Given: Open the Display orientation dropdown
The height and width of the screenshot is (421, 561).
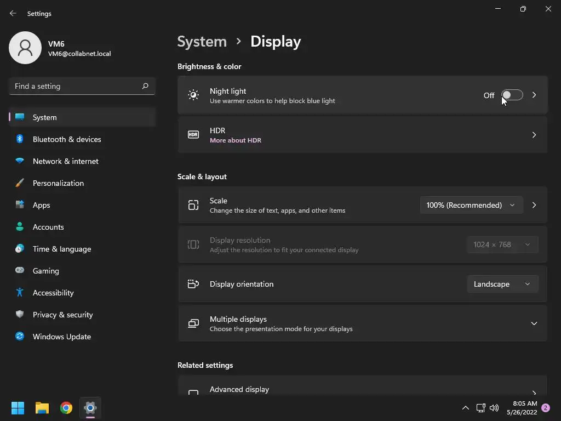Looking at the screenshot, I should click(x=502, y=284).
